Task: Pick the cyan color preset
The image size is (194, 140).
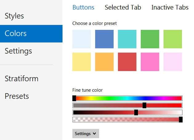Action: (127, 39)
